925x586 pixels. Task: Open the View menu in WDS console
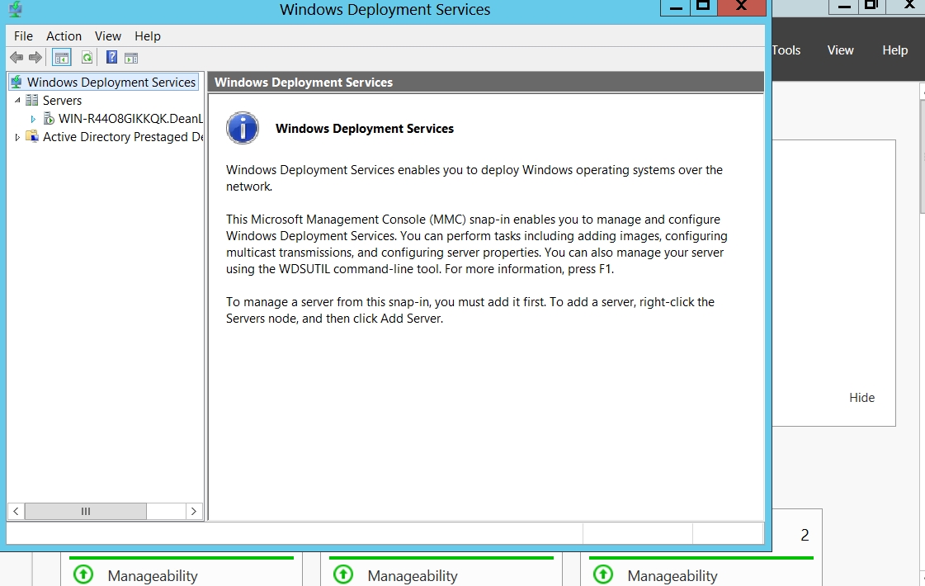pyautogui.click(x=108, y=36)
